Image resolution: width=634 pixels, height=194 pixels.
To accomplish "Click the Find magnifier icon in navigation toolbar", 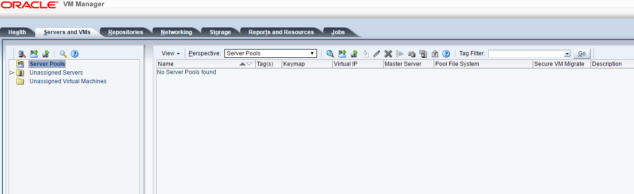I will tap(63, 54).
